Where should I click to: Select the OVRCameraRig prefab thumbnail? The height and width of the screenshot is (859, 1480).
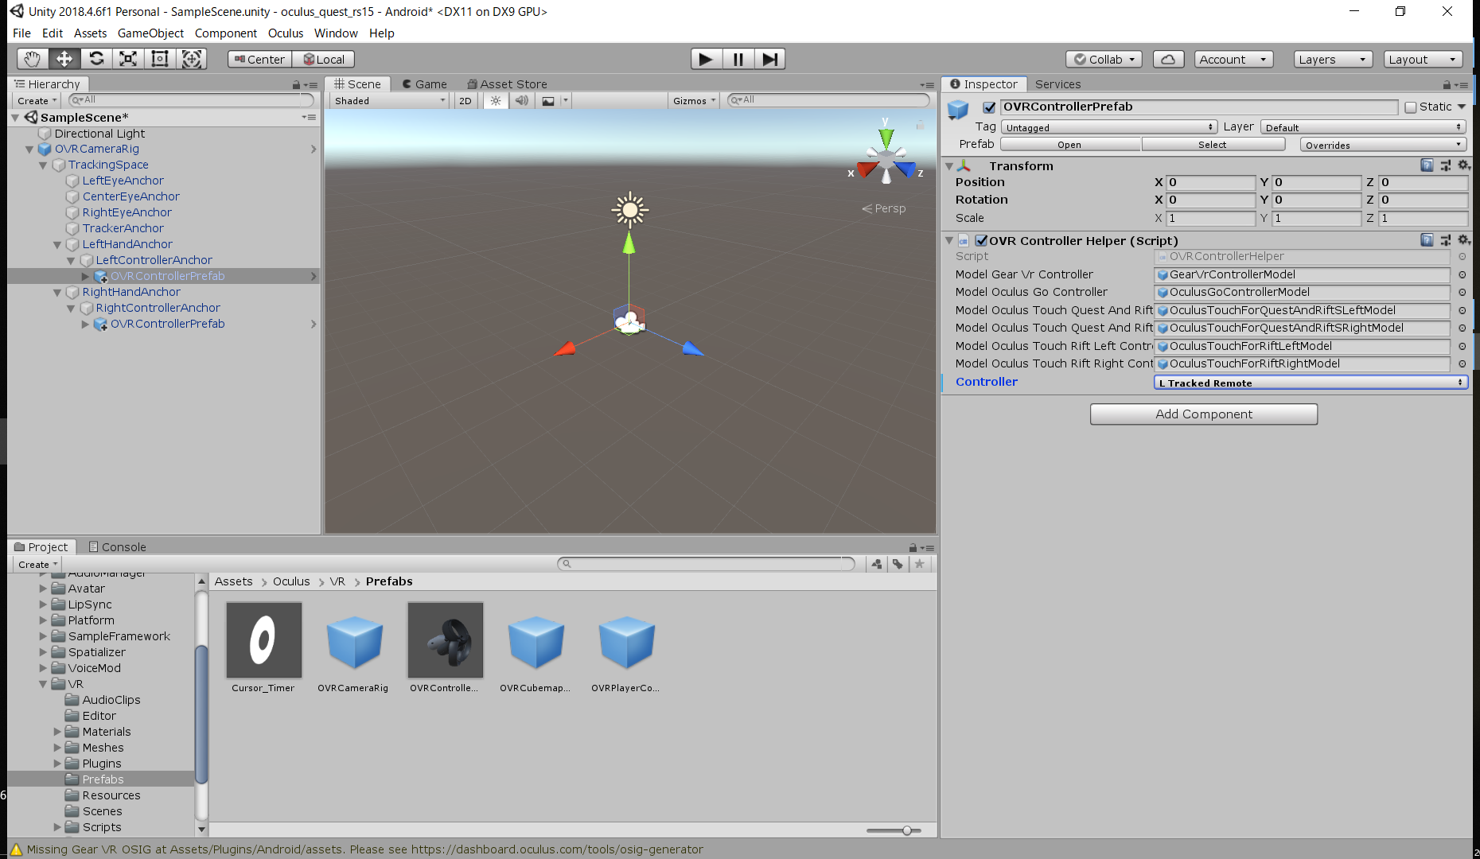pos(353,641)
